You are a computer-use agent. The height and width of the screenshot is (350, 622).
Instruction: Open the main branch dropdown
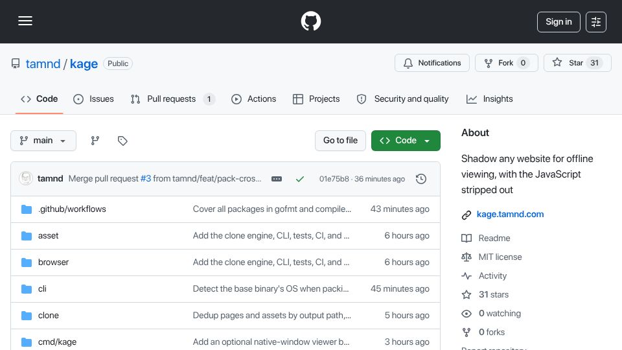(43, 141)
